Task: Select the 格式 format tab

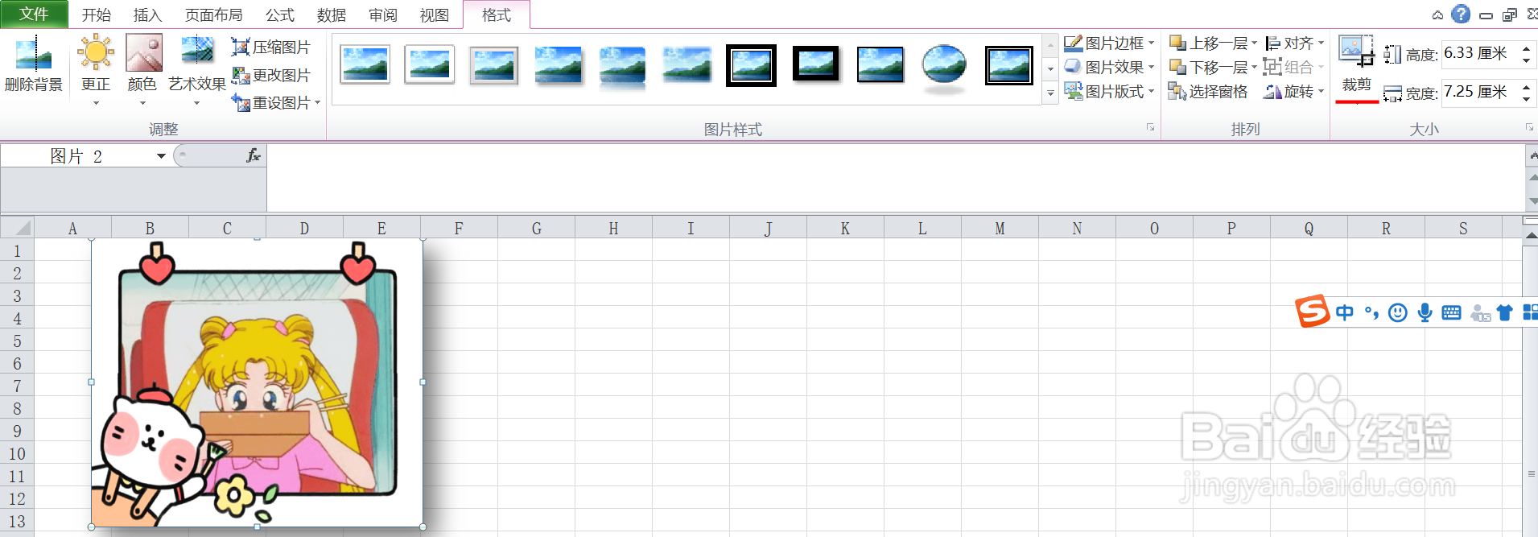Action: point(497,15)
